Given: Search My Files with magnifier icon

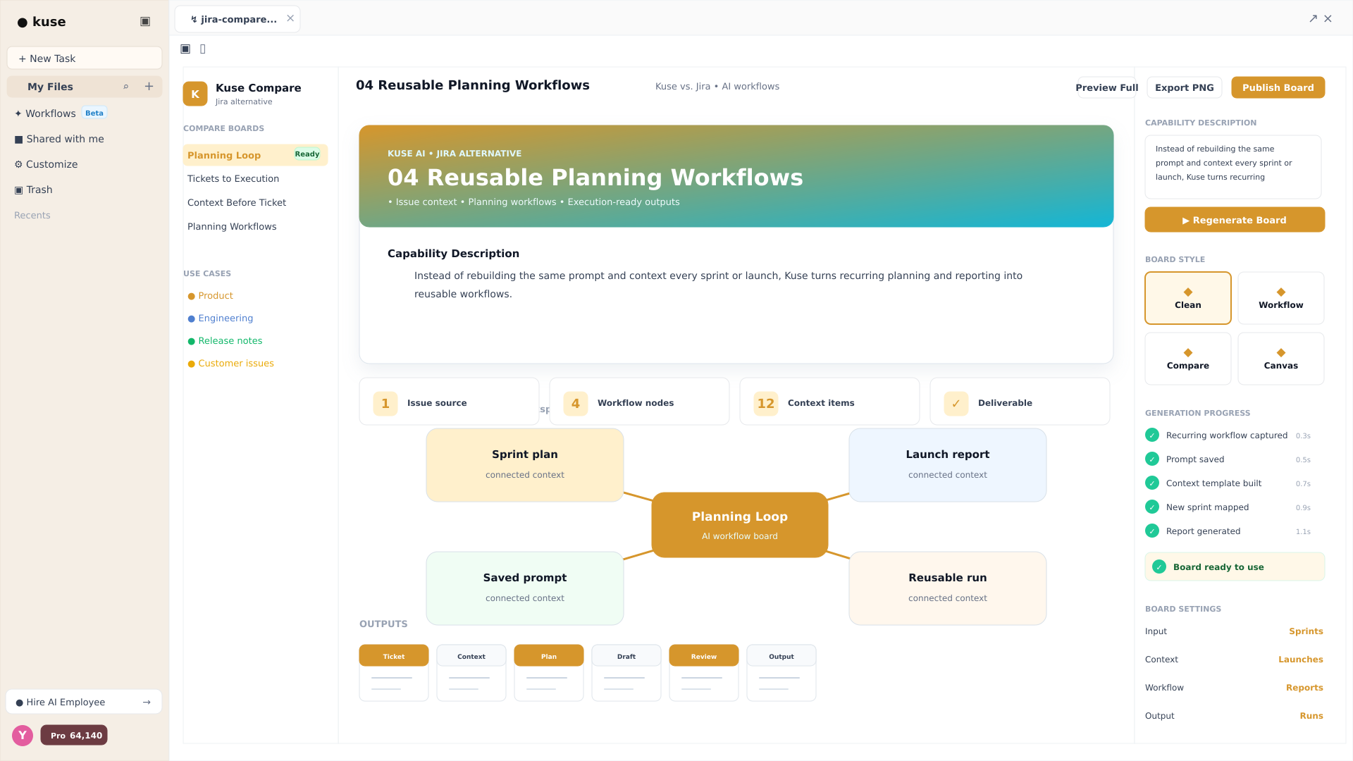Looking at the screenshot, I should pos(126,87).
